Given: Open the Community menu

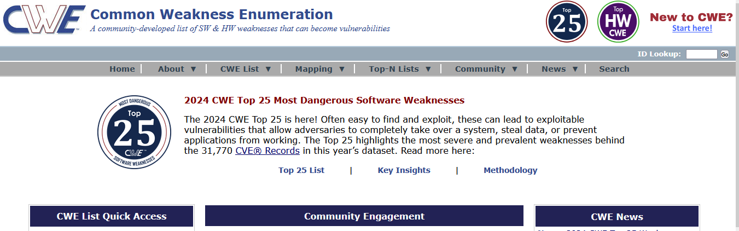Looking at the screenshot, I should point(480,69).
